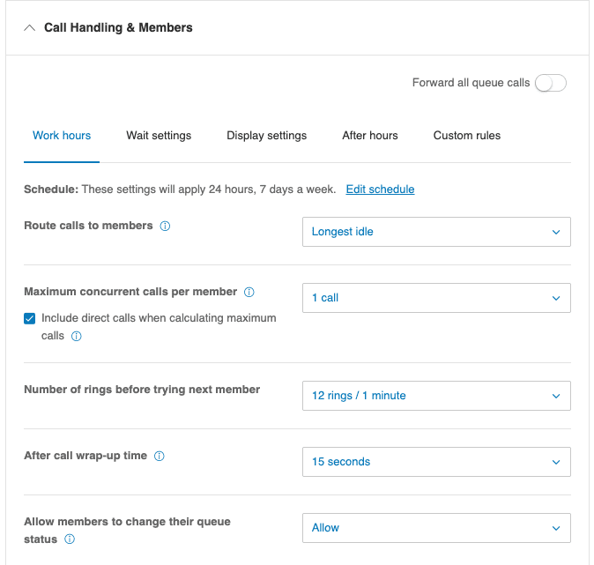Click the Edit schedule link
Viewport: 594px width, 565px height.
point(380,190)
